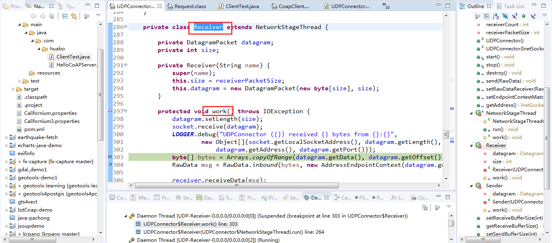
Task: Select the resources folder
Action: (x=45, y=73)
